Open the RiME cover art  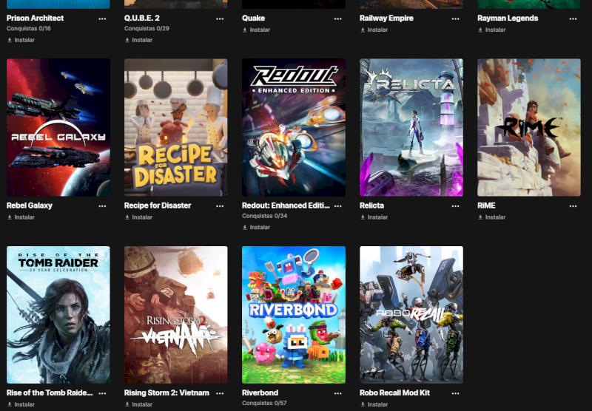529,127
